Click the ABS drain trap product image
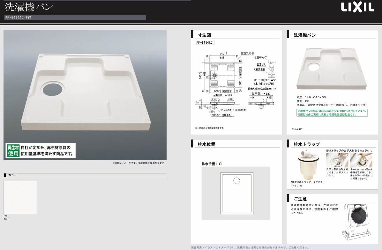This screenshot has height=250, width=382. click(308, 165)
